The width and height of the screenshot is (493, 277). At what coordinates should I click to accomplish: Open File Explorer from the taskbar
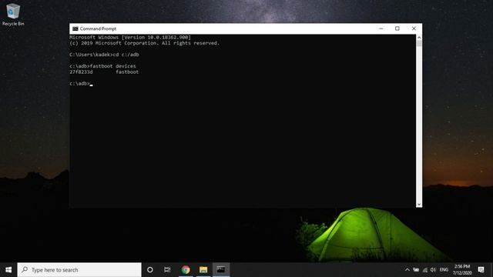coord(203,270)
